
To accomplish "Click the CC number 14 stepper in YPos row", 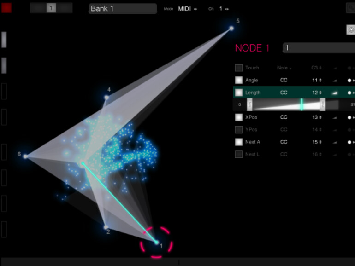I will [317, 129].
